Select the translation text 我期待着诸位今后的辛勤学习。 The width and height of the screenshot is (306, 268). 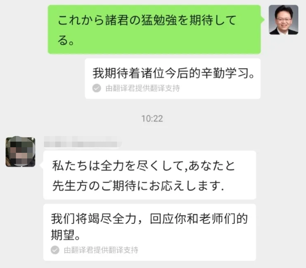(x=173, y=73)
